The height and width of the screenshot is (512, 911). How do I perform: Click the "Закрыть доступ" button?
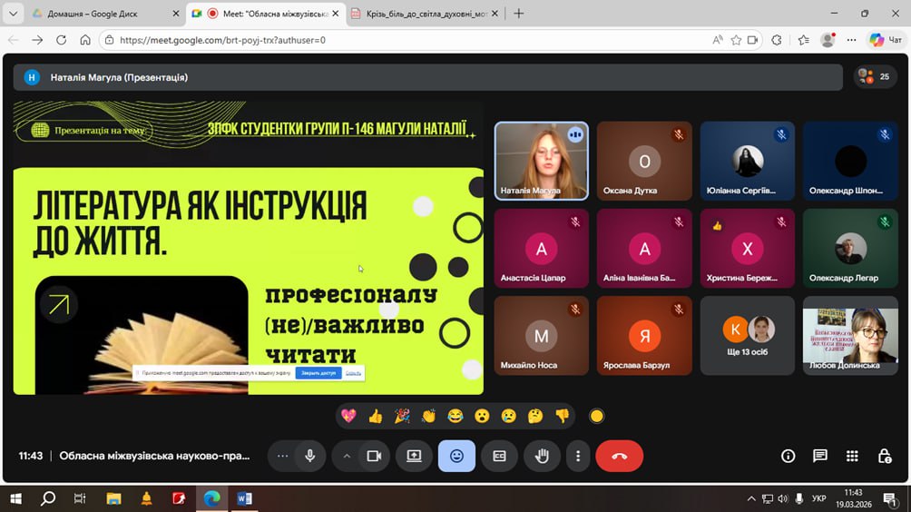point(318,373)
